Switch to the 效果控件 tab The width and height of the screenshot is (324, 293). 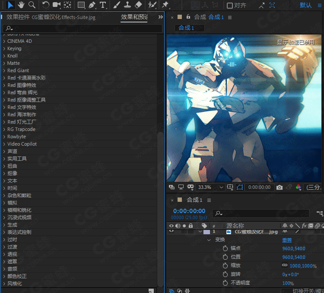[x=51, y=17]
